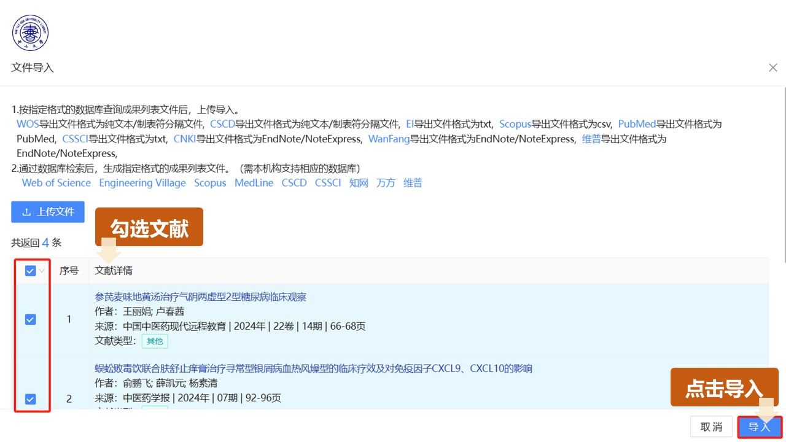Click the 序号 column header

coord(69,271)
